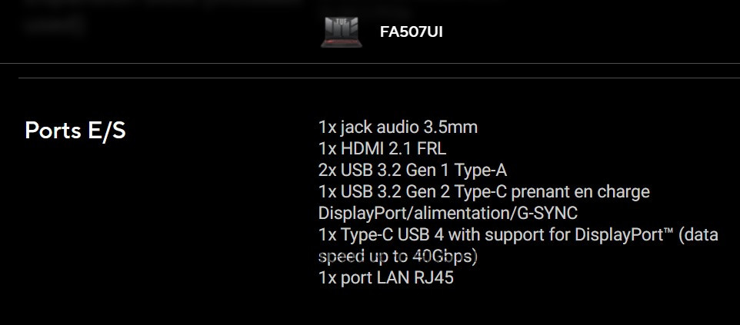This screenshot has width=740, height=325.
Task: Select the port LAN RJ45 entry
Action: click(385, 277)
